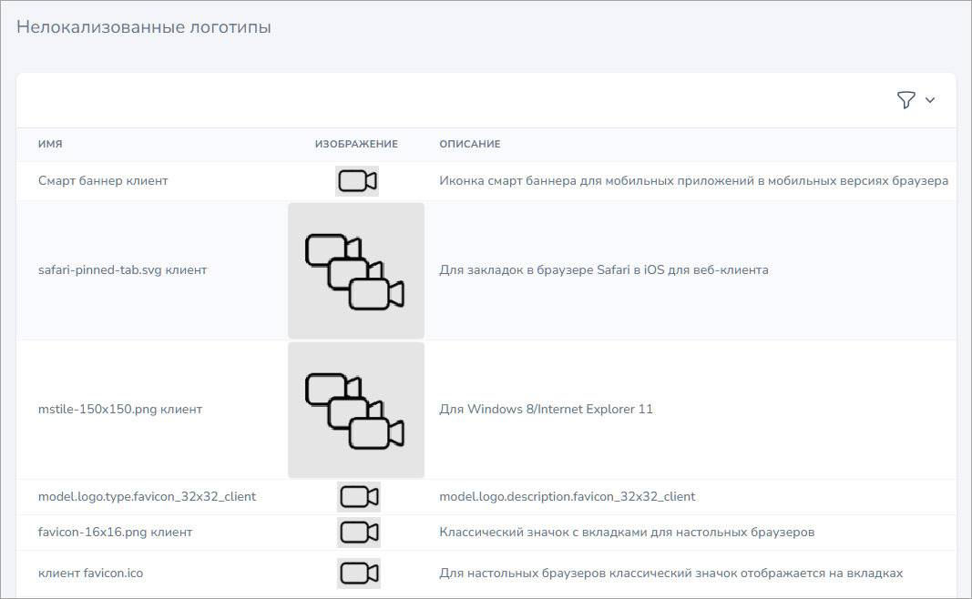Click the filter funnel icon
The height and width of the screenshot is (599, 972).
pos(905,100)
